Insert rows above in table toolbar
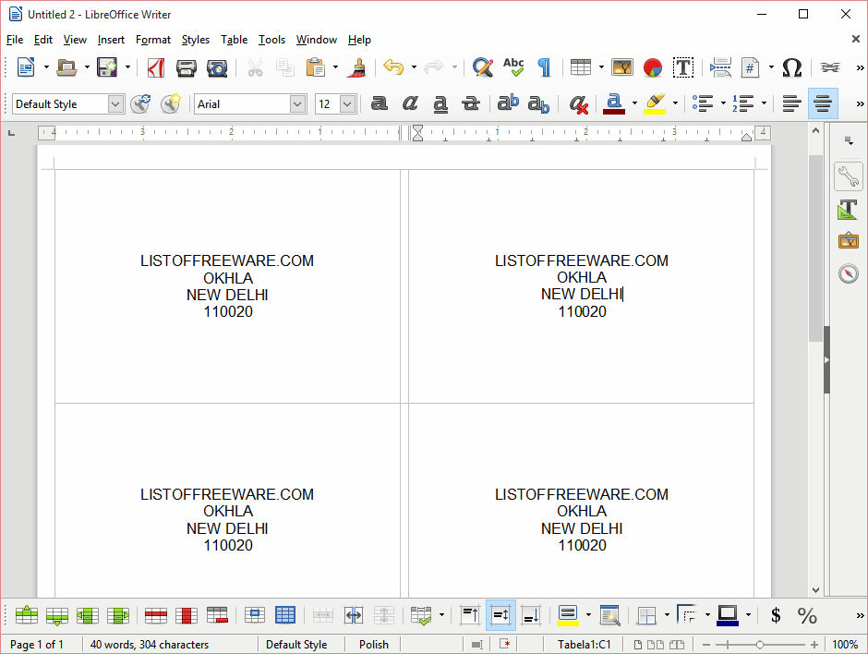Viewport: 868px width, 654px height. pyautogui.click(x=27, y=615)
